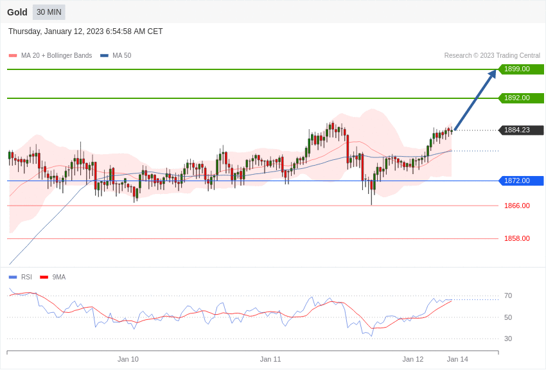Toggle the MA 20 + Bollinger Bands legend label
This screenshot has width=546, height=370.
[57, 56]
